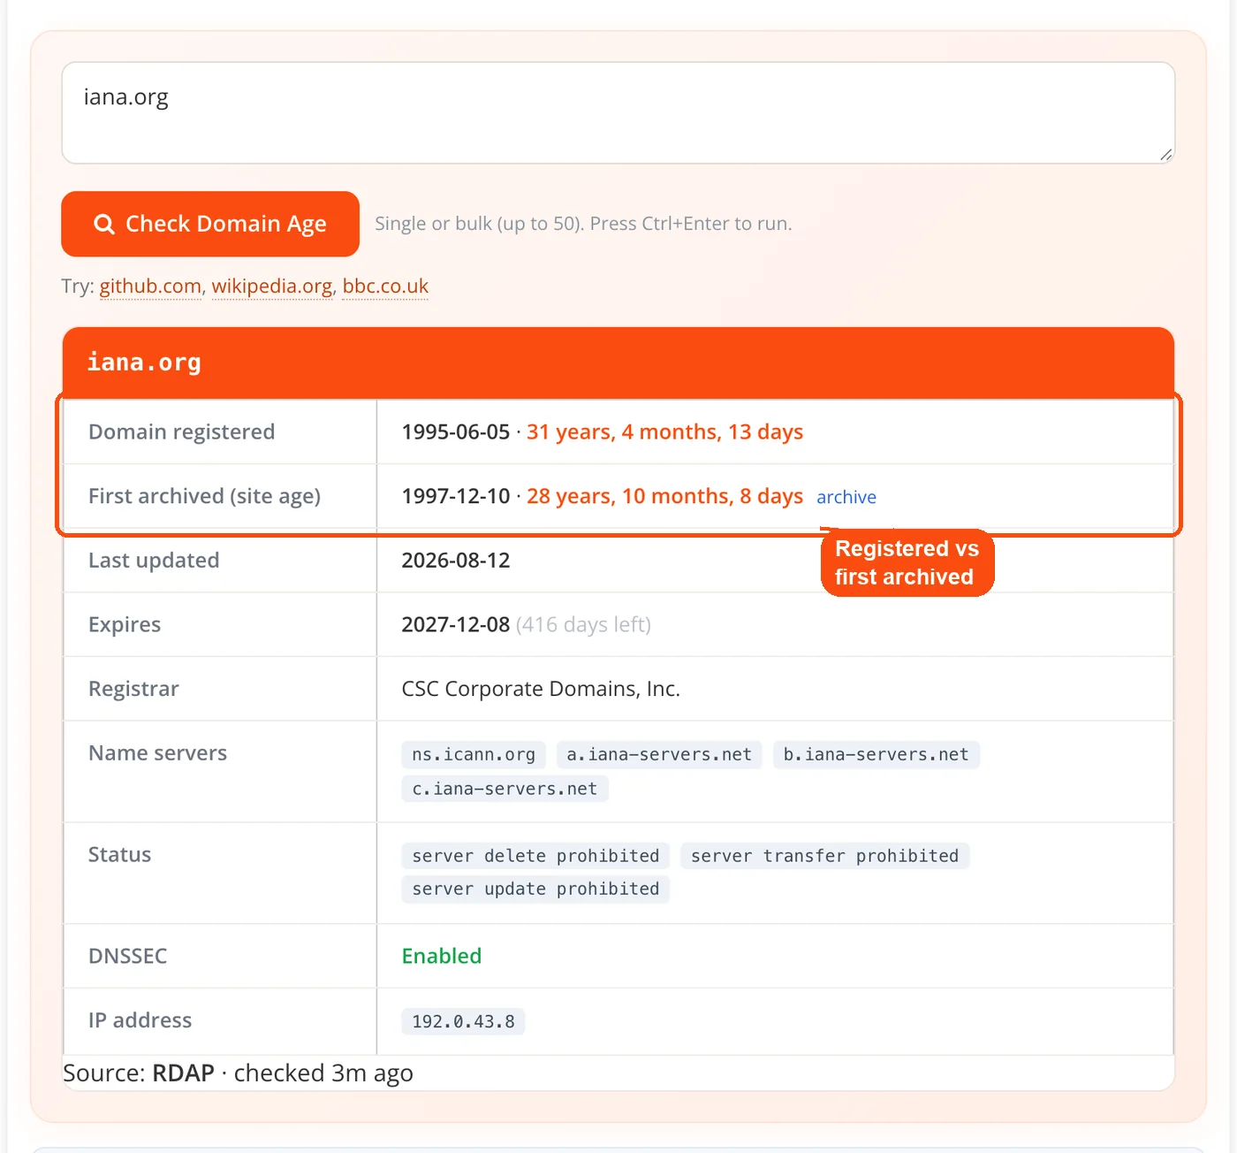Click the registration date 1995-06-05
Image resolution: width=1237 pixels, height=1153 pixels.
(x=456, y=431)
